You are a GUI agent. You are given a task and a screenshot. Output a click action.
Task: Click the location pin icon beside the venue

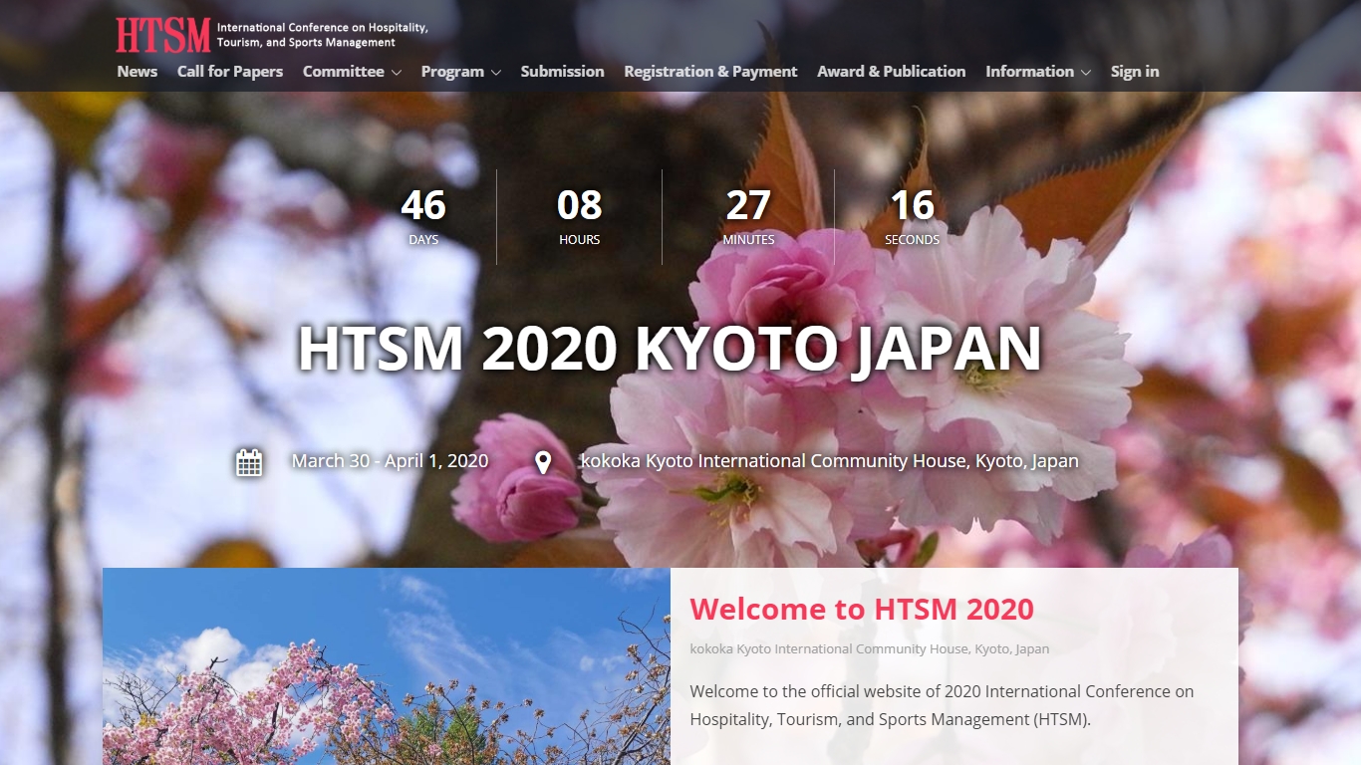543,462
